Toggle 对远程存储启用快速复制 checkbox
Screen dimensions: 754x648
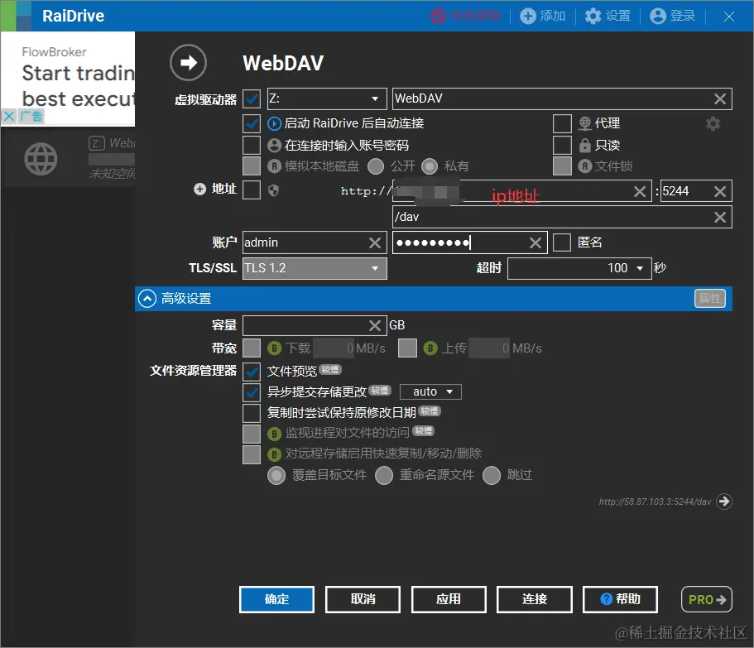(x=252, y=454)
